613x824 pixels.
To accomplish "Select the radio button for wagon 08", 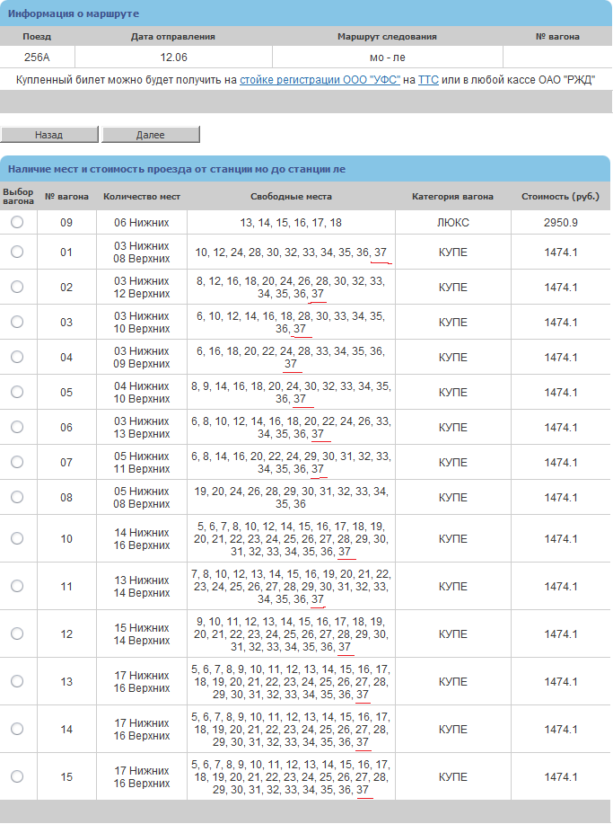I will pos(17,497).
